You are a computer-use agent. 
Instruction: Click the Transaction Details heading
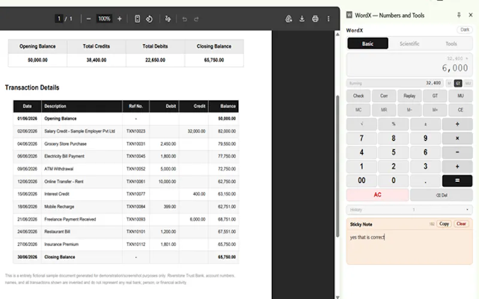[32, 87]
